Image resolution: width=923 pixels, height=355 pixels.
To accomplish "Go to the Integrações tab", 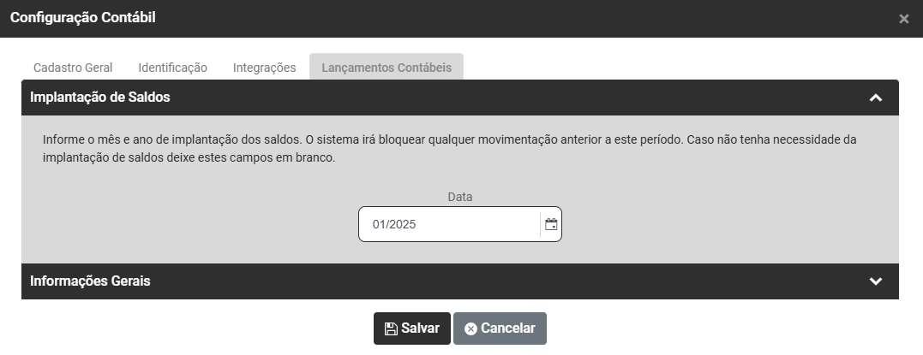I will pos(264,68).
